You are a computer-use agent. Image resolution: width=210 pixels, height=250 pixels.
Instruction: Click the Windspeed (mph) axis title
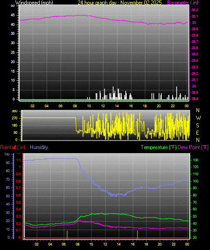point(34,3)
